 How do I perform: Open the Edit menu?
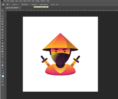click(x=8, y=1)
